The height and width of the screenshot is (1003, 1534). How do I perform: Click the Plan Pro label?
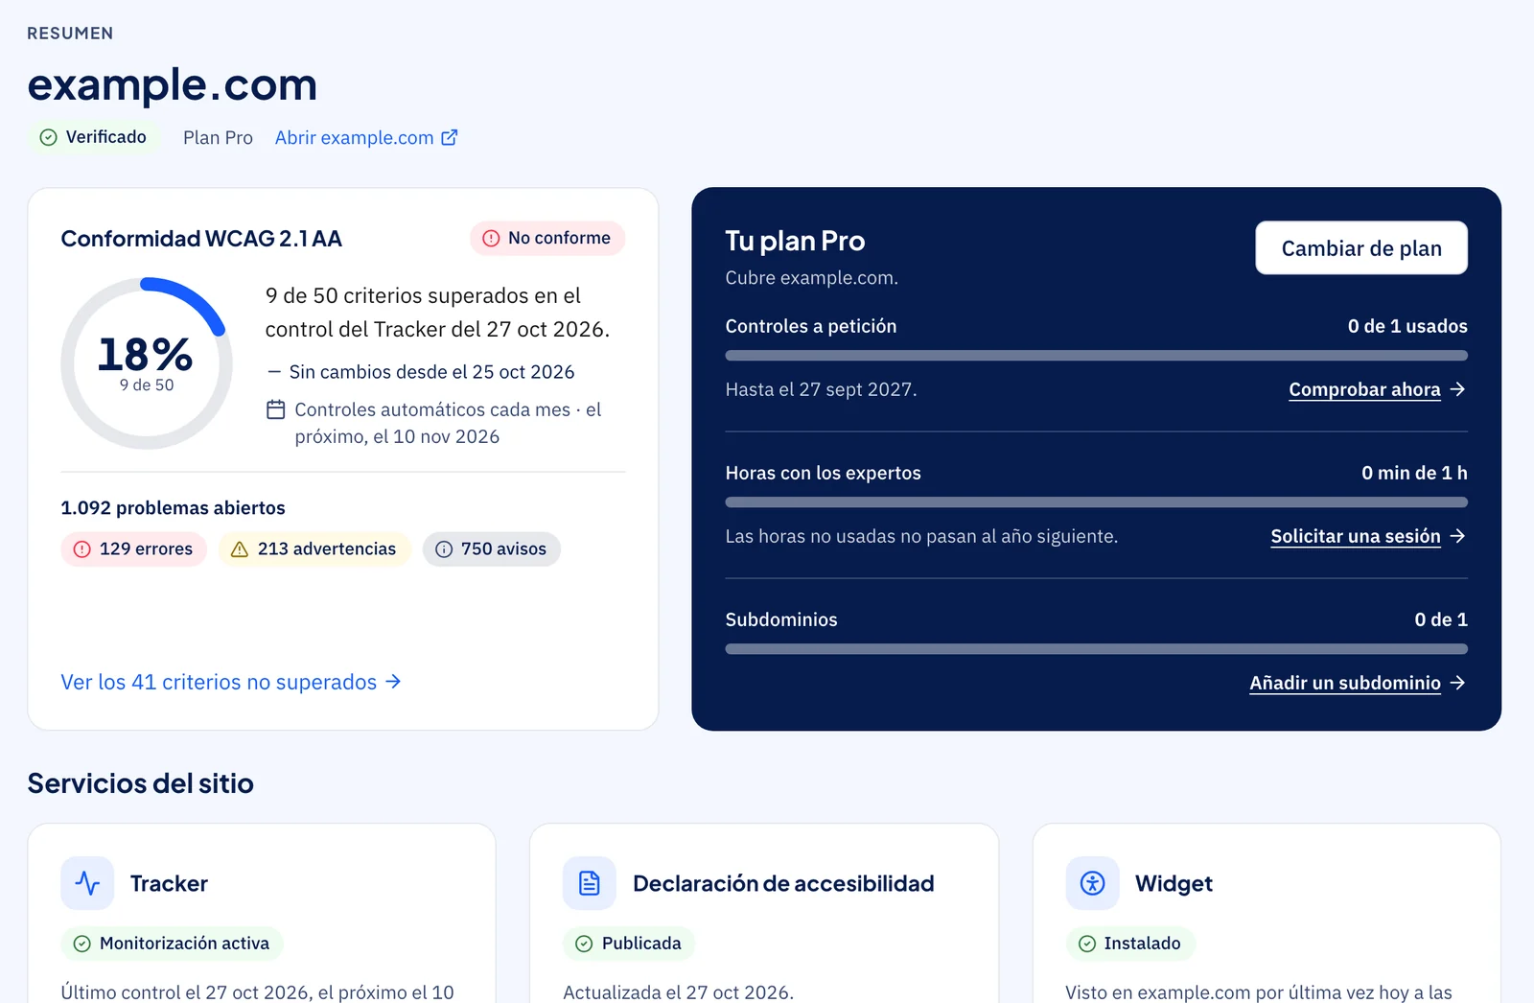[x=218, y=137]
